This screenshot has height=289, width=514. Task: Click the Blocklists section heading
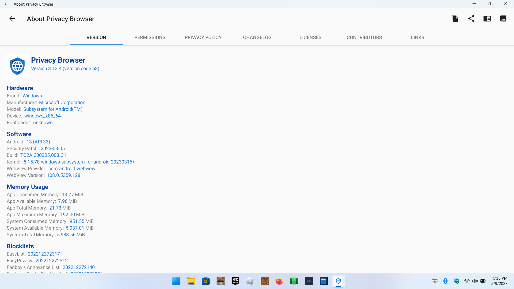click(20, 246)
